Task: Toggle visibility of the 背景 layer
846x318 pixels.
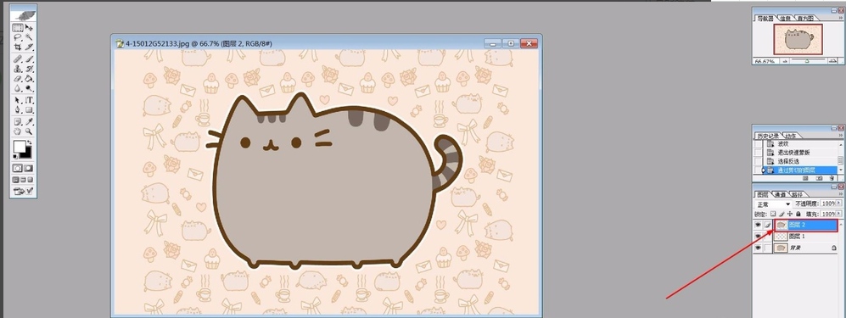Action: point(758,248)
